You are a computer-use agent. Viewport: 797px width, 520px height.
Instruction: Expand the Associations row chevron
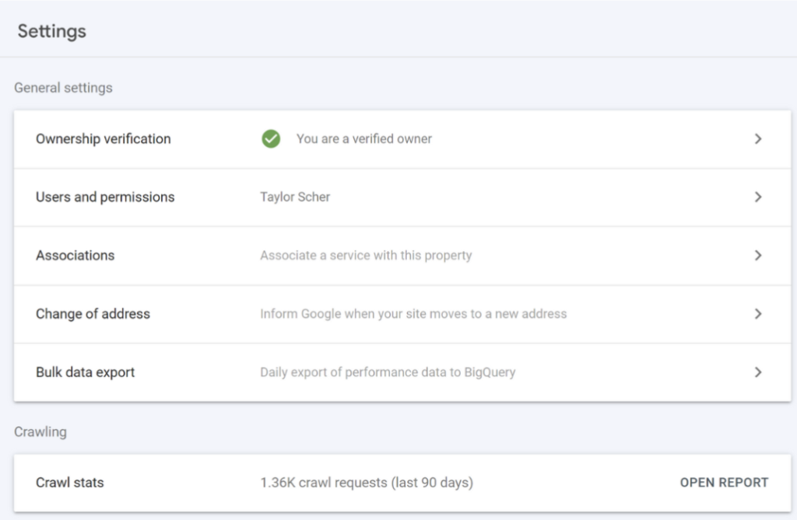[758, 256]
